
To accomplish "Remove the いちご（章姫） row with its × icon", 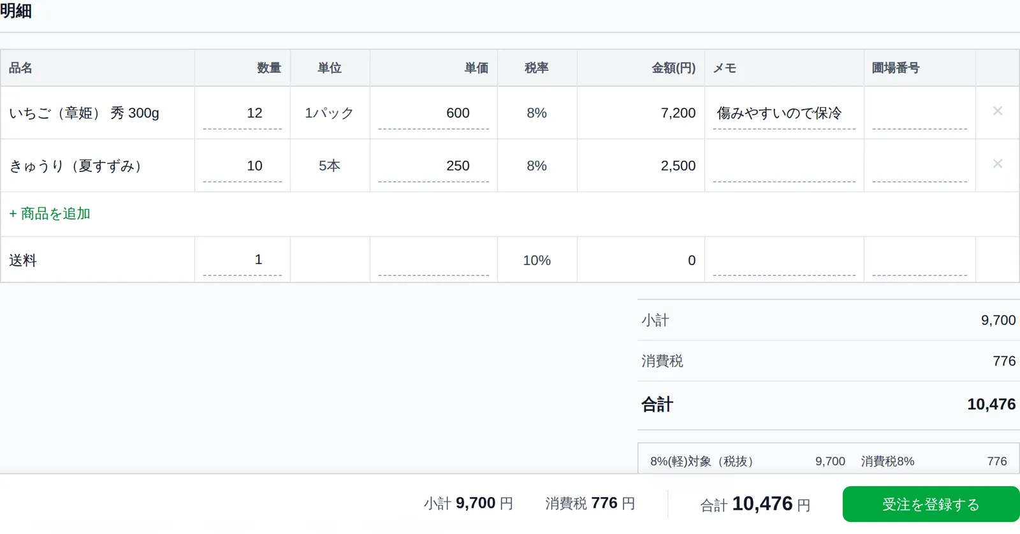I will 998,111.
